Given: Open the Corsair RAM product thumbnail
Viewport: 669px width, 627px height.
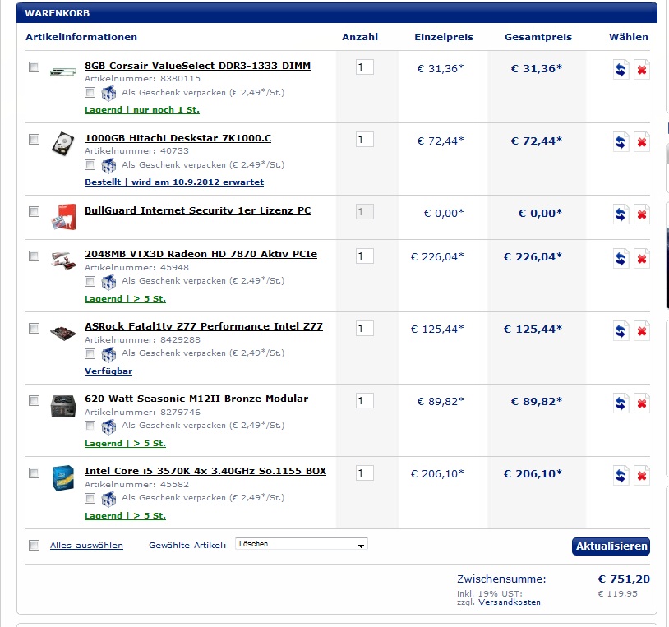Looking at the screenshot, I should coord(63,72).
